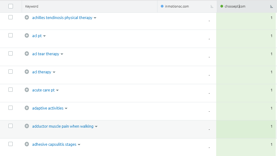The height and width of the screenshot is (156, 277).
Task: Click plus icon next to 'adhesive capsulitis stages'
Action: (27, 144)
